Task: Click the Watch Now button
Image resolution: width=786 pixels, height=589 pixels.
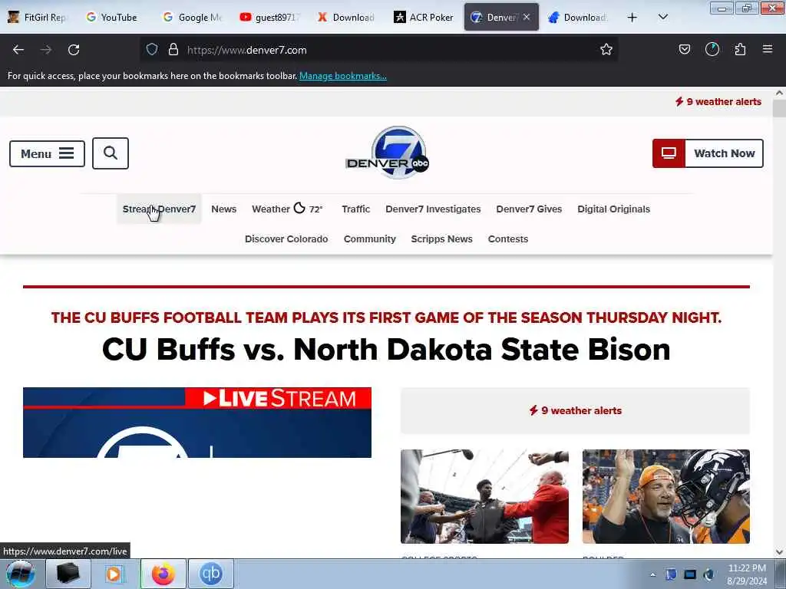Action: (x=708, y=153)
